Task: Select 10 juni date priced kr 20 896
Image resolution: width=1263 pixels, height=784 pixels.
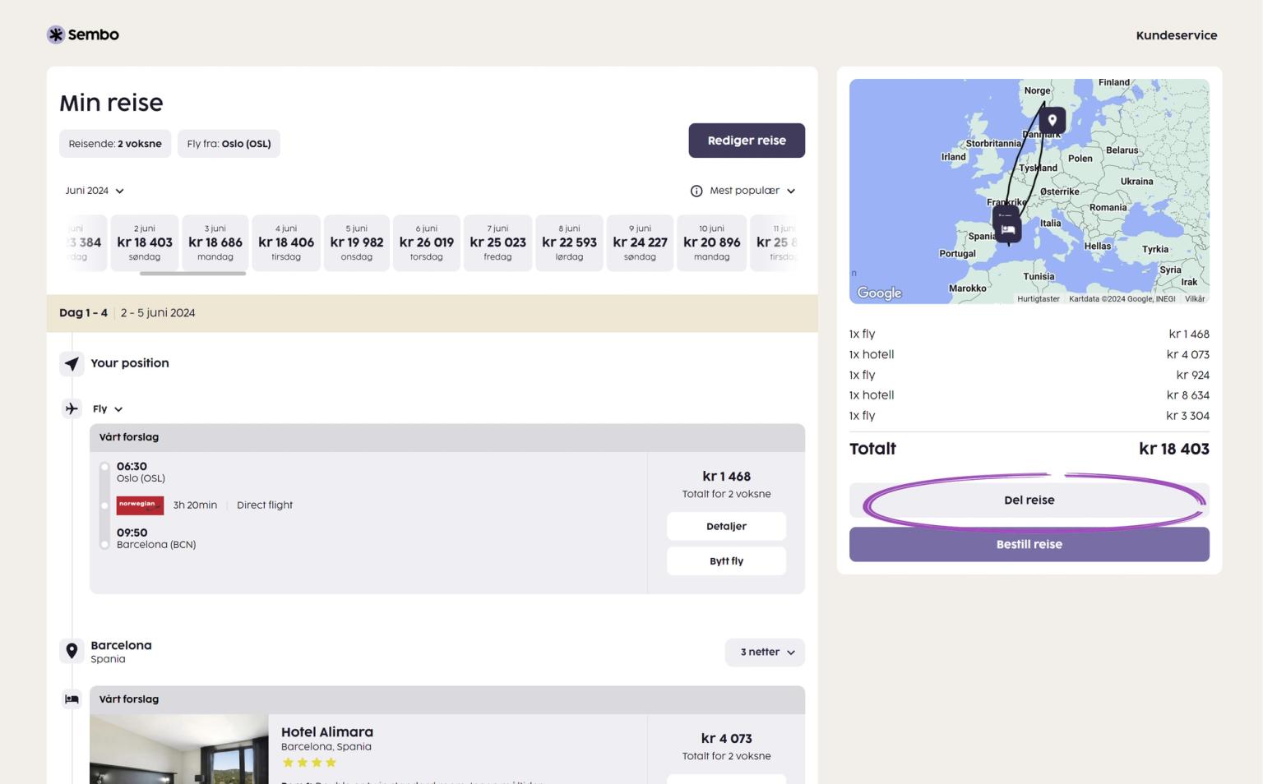Action: point(712,242)
